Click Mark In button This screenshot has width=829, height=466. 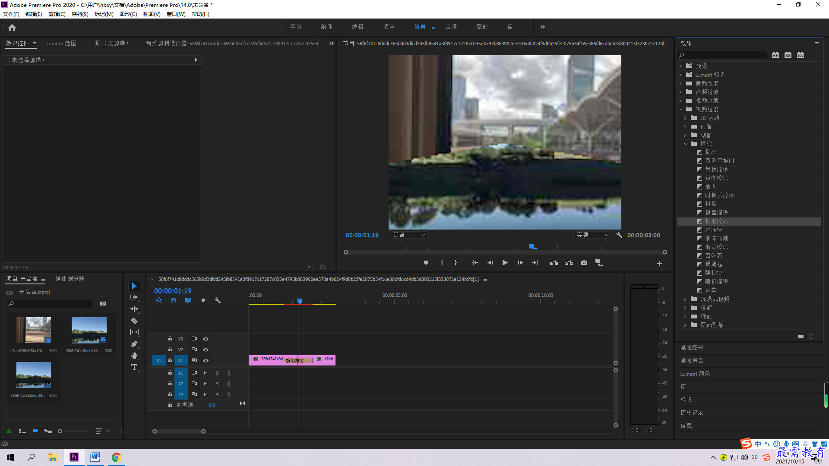pos(442,263)
